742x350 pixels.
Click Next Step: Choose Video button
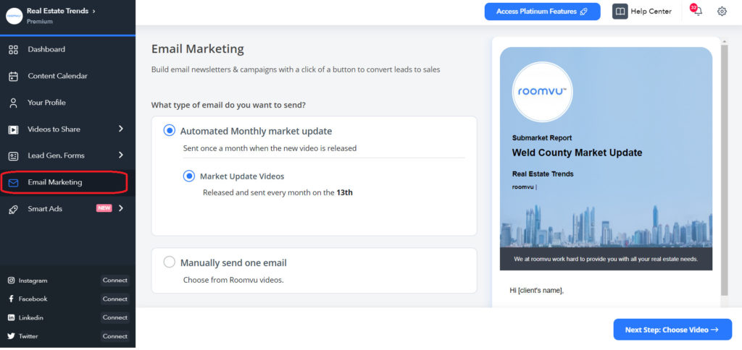coord(672,330)
